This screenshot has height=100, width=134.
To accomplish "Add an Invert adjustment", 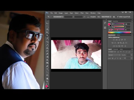I will click(x=114, y=46).
